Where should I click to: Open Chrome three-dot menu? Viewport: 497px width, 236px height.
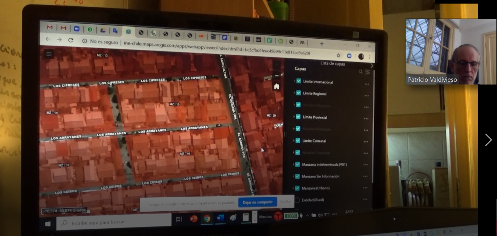click(369, 57)
